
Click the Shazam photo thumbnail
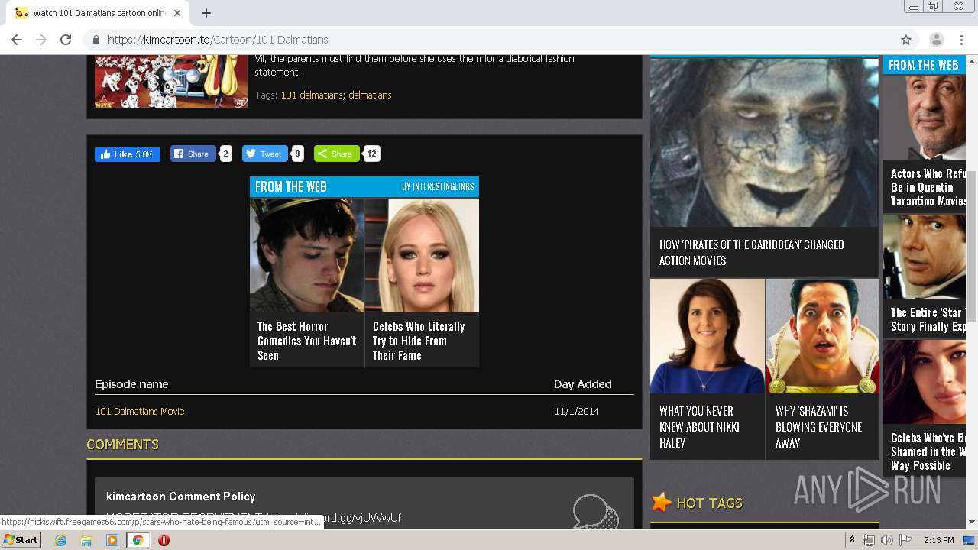(x=823, y=336)
